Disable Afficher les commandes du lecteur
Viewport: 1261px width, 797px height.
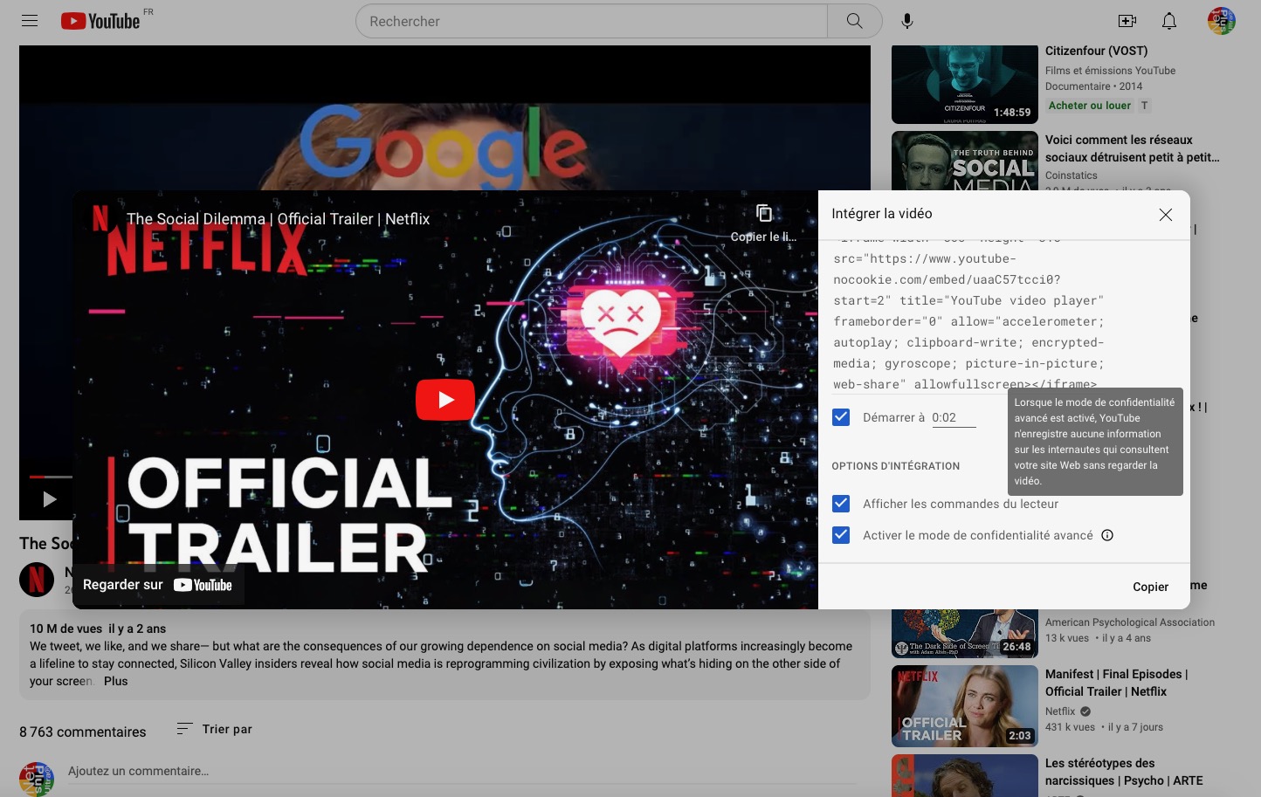coord(841,504)
